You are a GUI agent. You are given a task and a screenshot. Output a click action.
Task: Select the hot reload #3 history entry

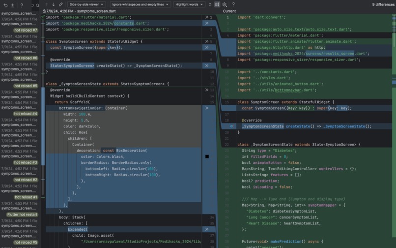[x=26, y=162]
